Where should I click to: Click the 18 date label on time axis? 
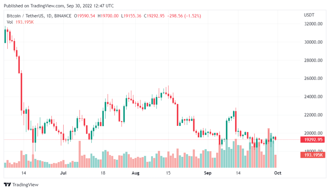103,173
